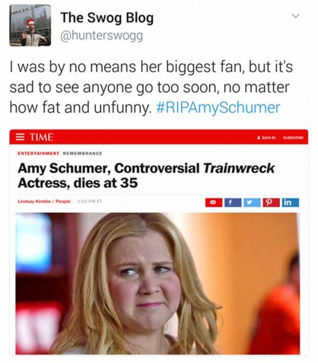Viewport: 318px width, 363px height.
Task: Share article on Twitter bird icon
Action: tap(252, 202)
